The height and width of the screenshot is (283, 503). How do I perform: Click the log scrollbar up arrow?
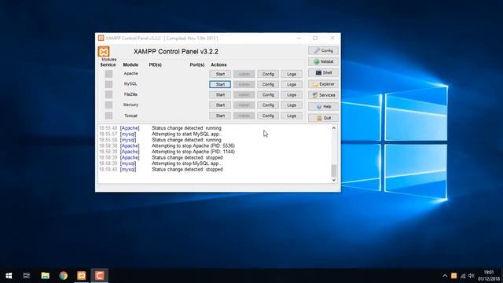tap(333, 128)
